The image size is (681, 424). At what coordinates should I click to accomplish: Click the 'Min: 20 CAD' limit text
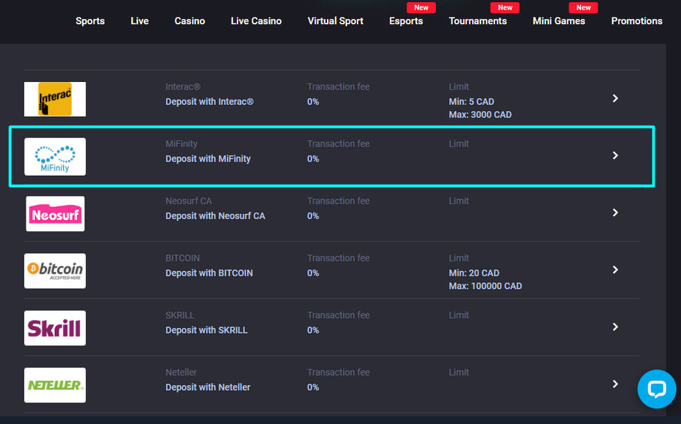[x=474, y=273]
